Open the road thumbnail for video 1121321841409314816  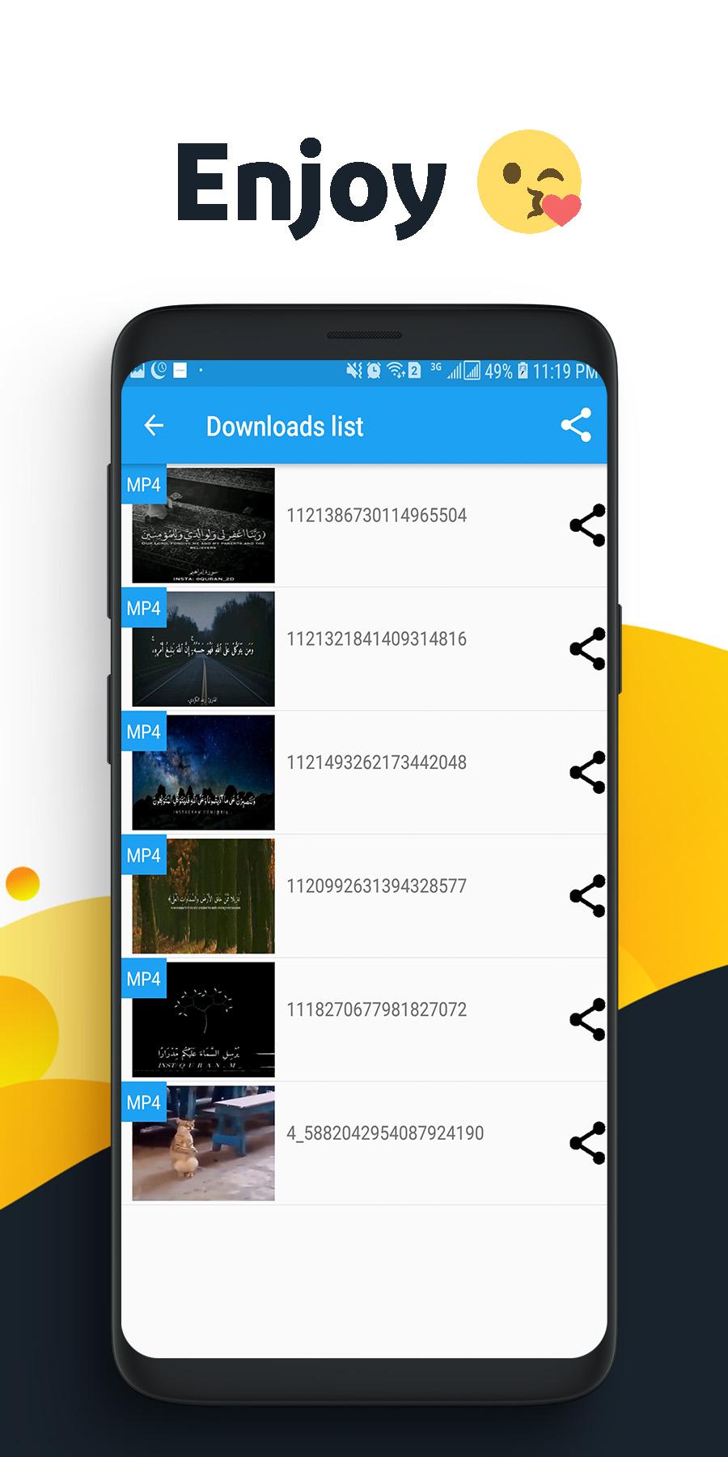[203, 648]
